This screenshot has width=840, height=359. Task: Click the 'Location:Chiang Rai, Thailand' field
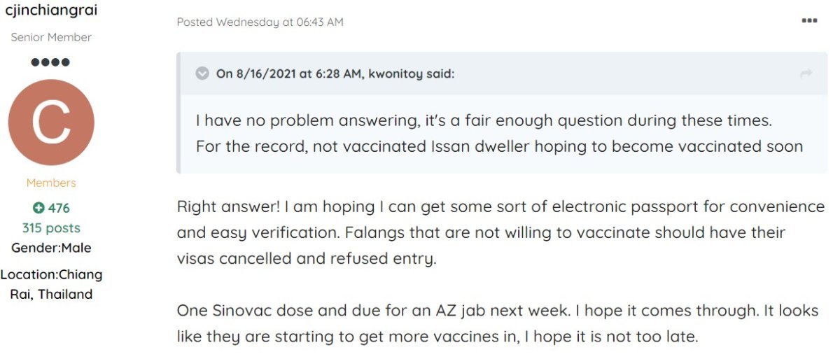pos(51,284)
